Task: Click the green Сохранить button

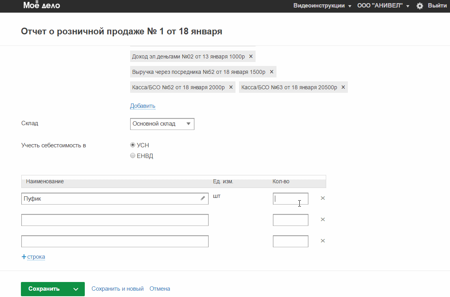Action: (44, 289)
